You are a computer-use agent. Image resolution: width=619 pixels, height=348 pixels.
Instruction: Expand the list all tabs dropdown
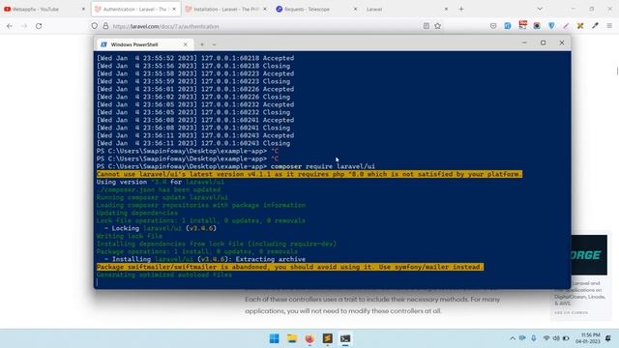coord(540,9)
